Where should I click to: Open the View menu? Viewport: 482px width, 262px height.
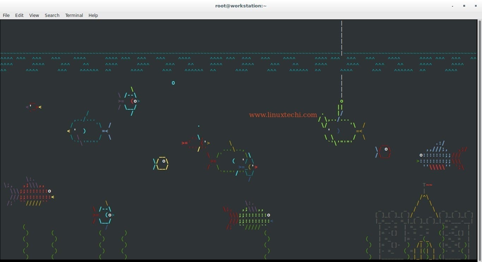point(34,15)
